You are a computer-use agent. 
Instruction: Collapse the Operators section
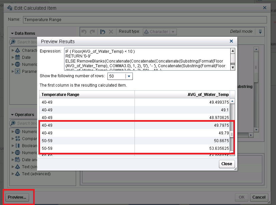(x=12, y=115)
